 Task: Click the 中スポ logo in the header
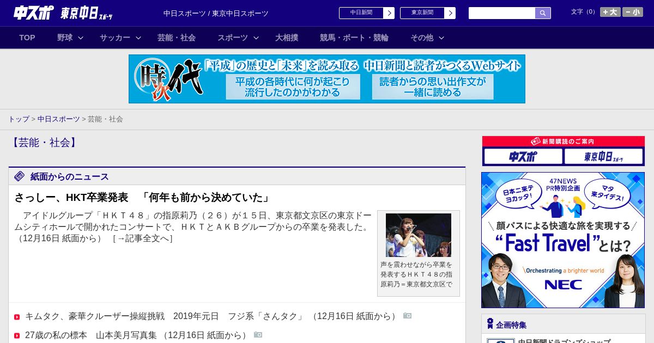pos(33,13)
